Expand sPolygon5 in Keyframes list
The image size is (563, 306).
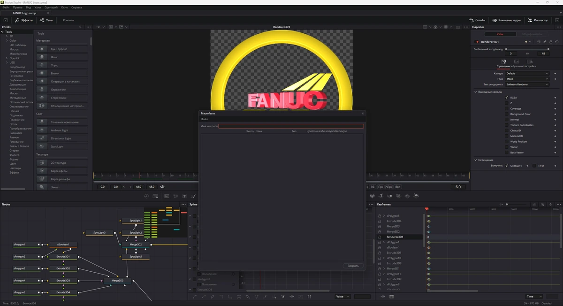[x=384, y=216]
